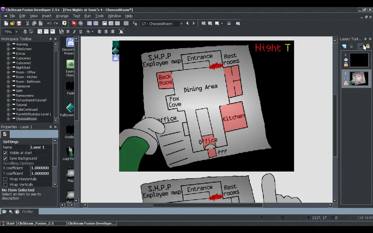Align text left in toolbar
This screenshot has width=373, height=233.
[99, 31]
